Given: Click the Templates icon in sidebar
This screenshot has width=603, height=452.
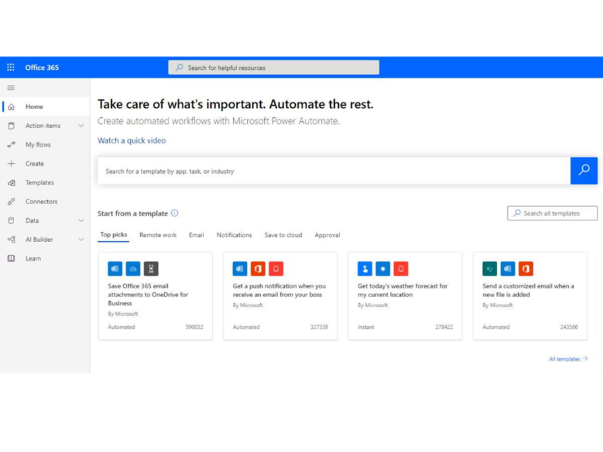Looking at the screenshot, I should pos(11,183).
